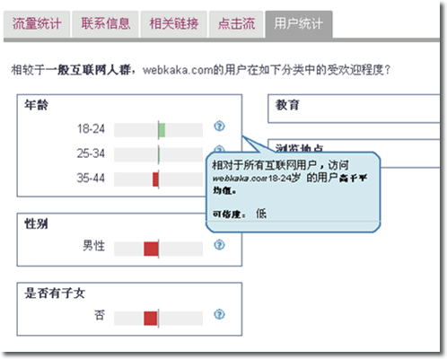Image resolution: width=447 pixels, height=359 pixels.
Task: Click the blue tooltip about 18-24岁 users
Action: coord(294,192)
